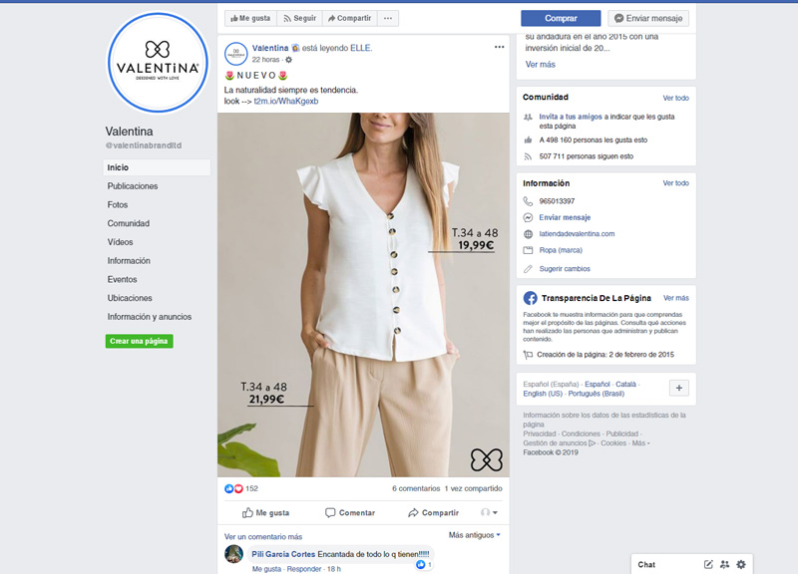Open the create group icon in chat
Image resolution: width=798 pixels, height=574 pixels.
pos(724,564)
